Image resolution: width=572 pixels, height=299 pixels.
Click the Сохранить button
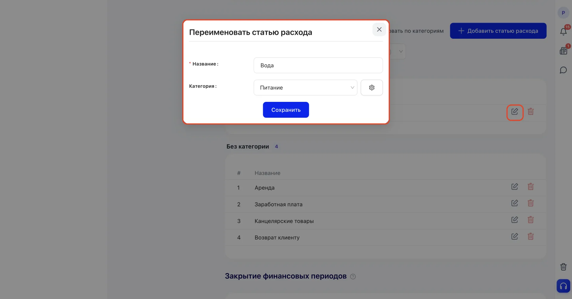pyautogui.click(x=286, y=110)
